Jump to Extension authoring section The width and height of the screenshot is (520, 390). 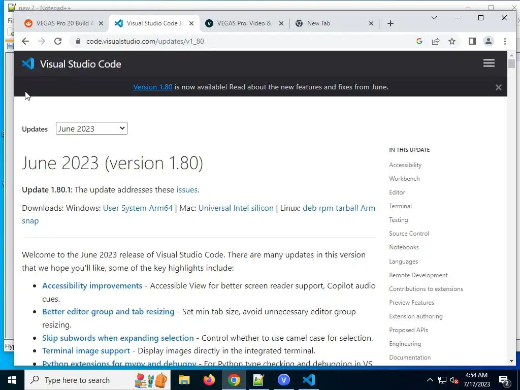click(415, 316)
